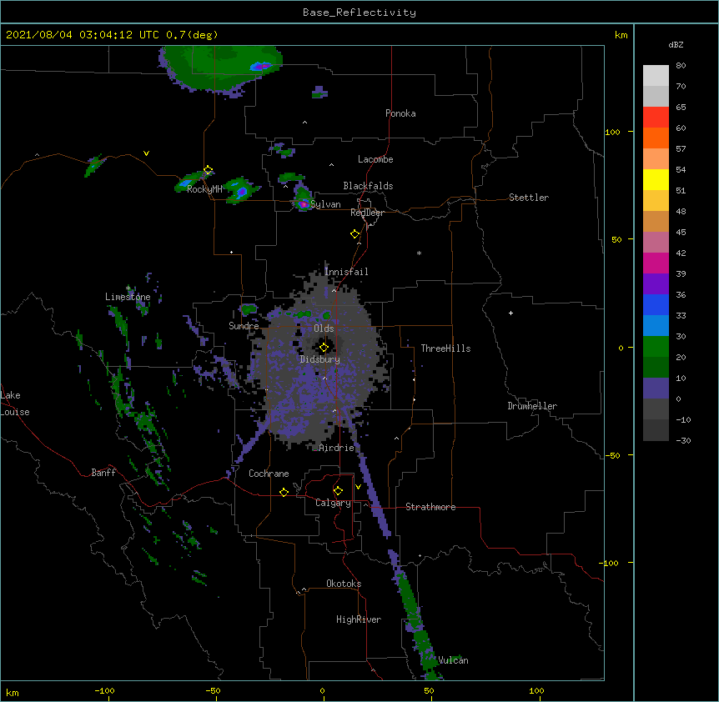Viewport: 719px width, 702px height.
Task: Click the Sylvan label on the map
Action: (325, 204)
